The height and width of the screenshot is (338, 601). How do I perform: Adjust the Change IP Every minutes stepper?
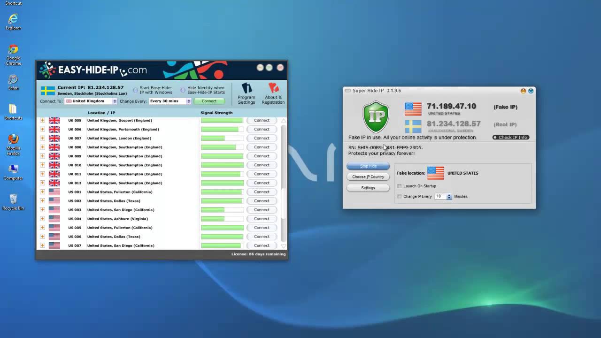pos(449,196)
